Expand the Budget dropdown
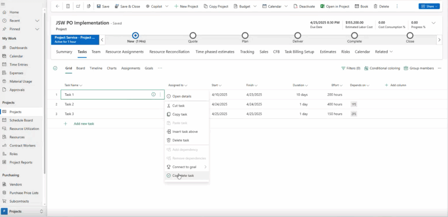The width and height of the screenshot is (448, 217). click(x=255, y=6)
